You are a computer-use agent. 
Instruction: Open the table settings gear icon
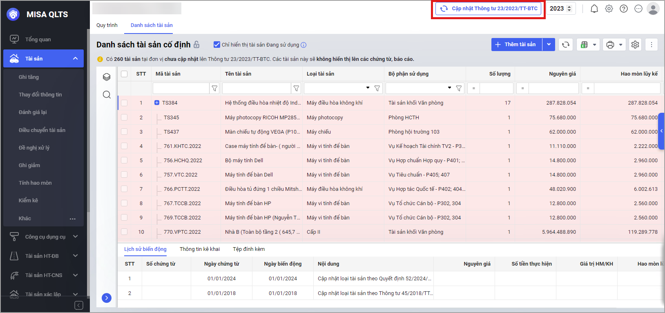click(x=635, y=45)
